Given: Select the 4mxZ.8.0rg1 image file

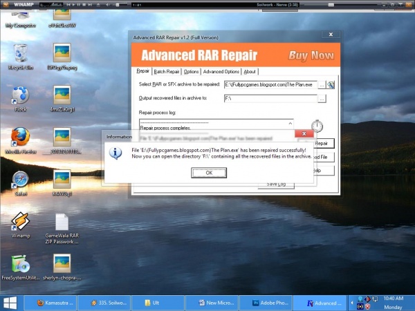Looking at the screenshot, I should click(x=62, y=99).
